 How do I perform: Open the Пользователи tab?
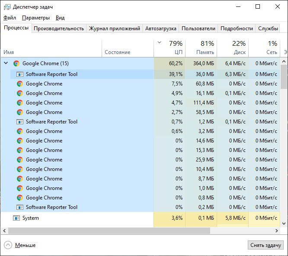(x=198, y=28)
